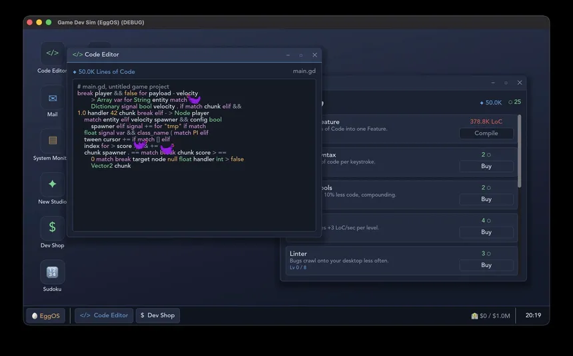
Task: Squash the bug over 'break chunk score'
Action: click(x=167, y=149)
